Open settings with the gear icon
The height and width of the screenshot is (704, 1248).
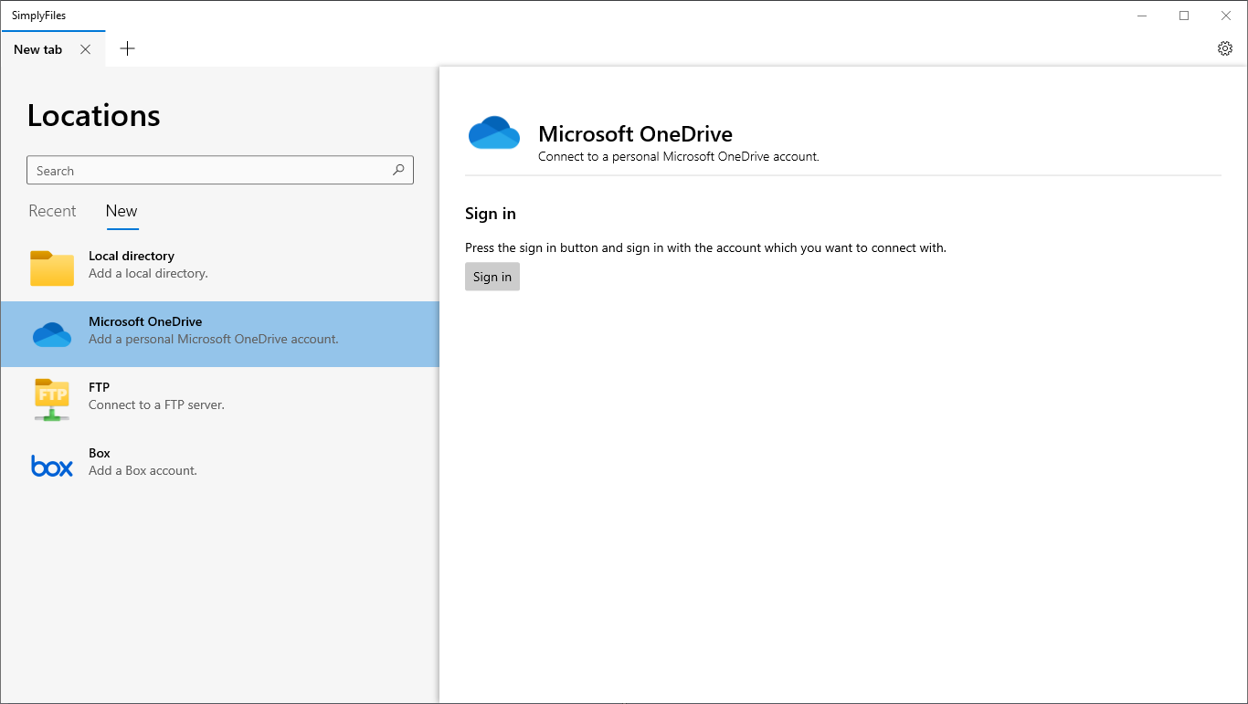tap(1225, 48)
